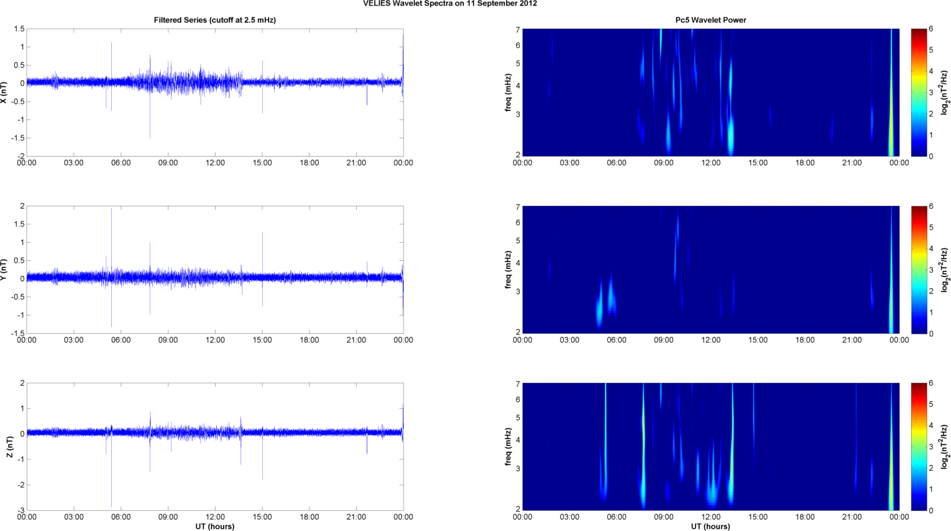The height and width of the screenshot is (531, 951).
Task: Click "UT (hours)" under the Z filtered series
Action: coord(215,527)
